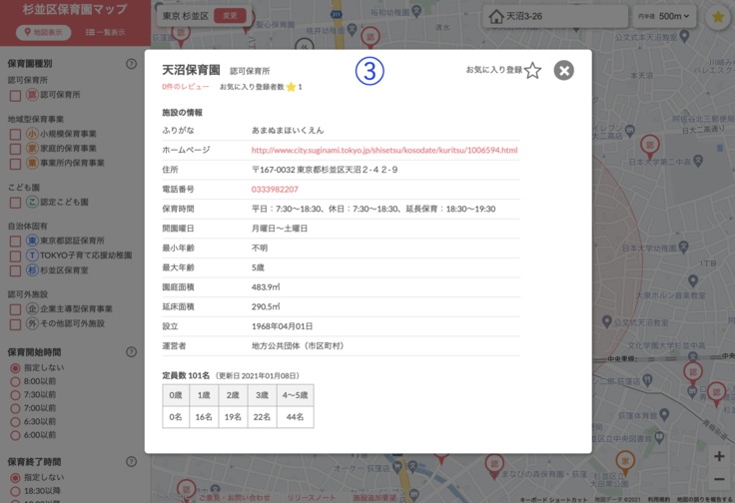The height and width of the screenshot is (503, 735).
Task: Click help icon next to 保育開始時間
Action: coord(131,352)
